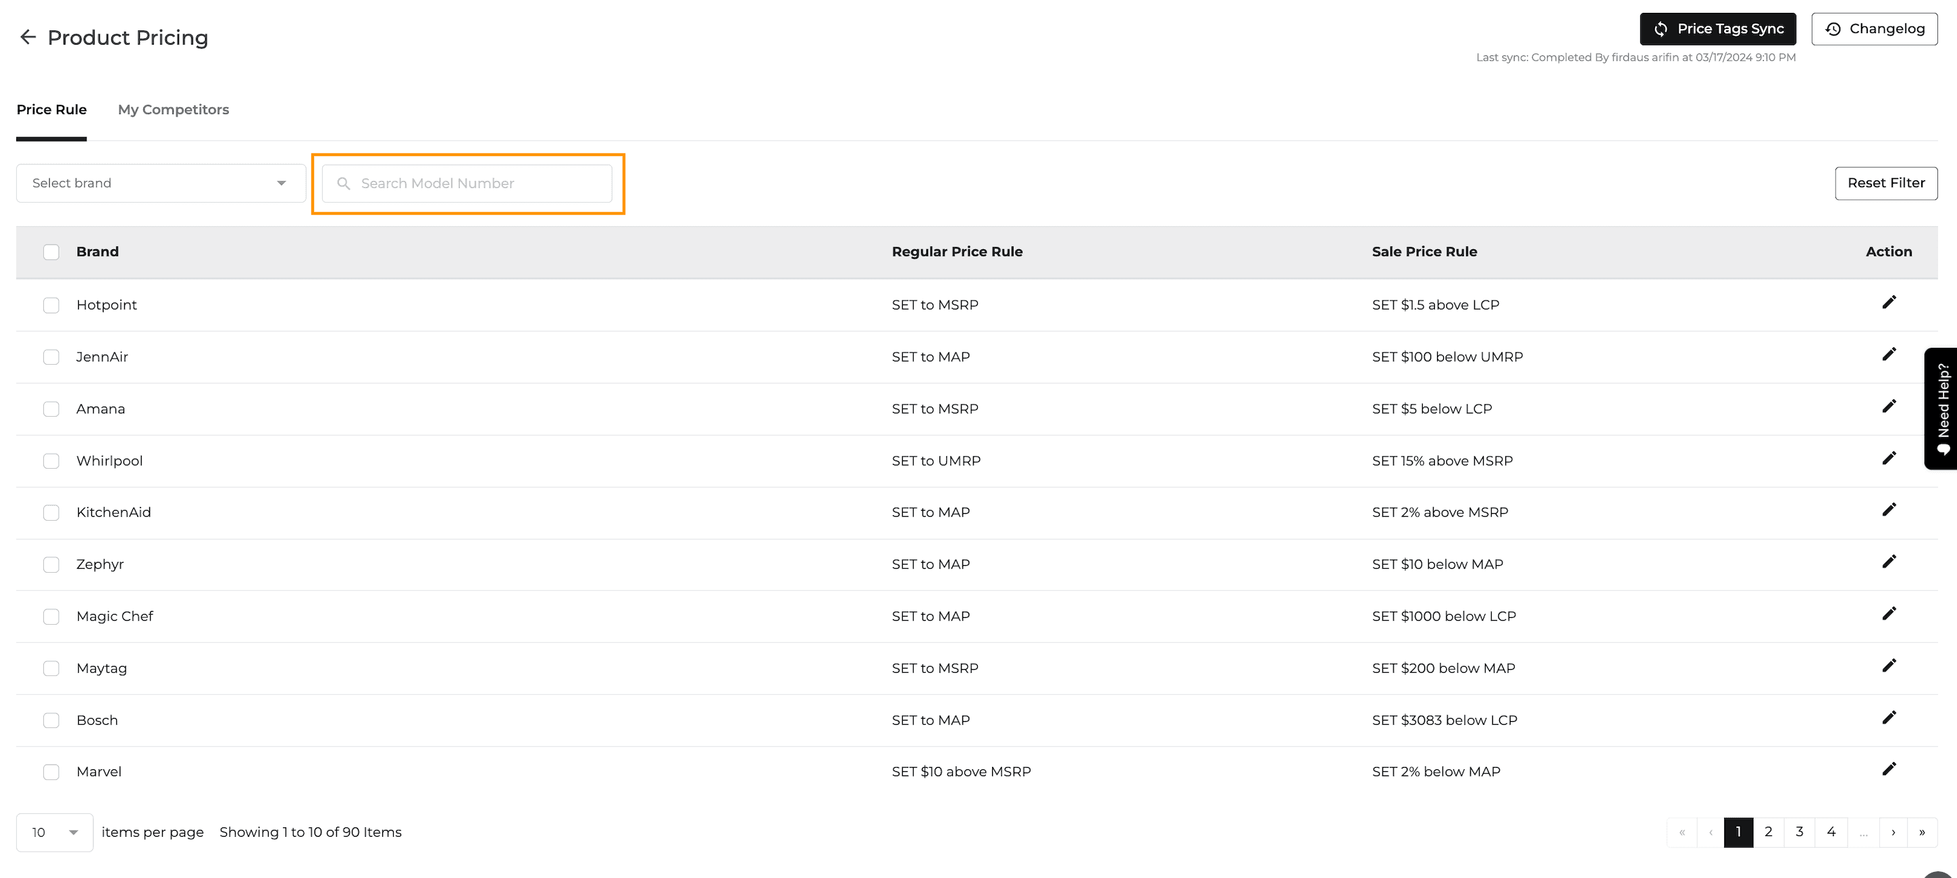Screen dimensions: 1957x878
Task: Click the 'SET to UMRP' cell
Action: (x=936, y=461)
